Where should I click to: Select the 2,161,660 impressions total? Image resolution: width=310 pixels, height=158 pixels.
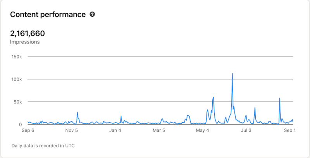(x=28, y=34)
